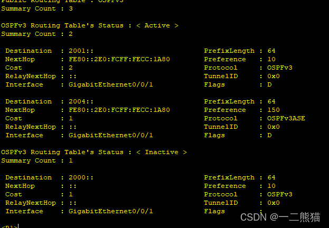Click the "Summary Count : 2" line
The width and height of the screenshot is (329, 228).
click(x=37, y=34)
